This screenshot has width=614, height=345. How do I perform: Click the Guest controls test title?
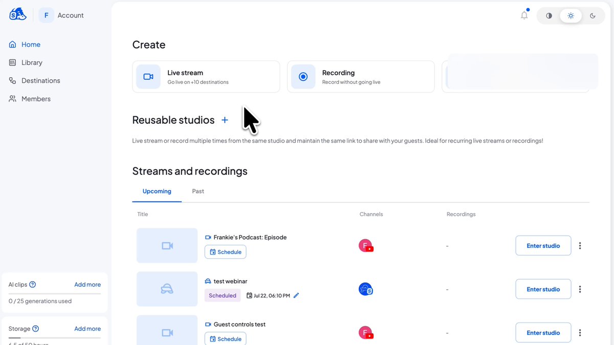point(239,325)
